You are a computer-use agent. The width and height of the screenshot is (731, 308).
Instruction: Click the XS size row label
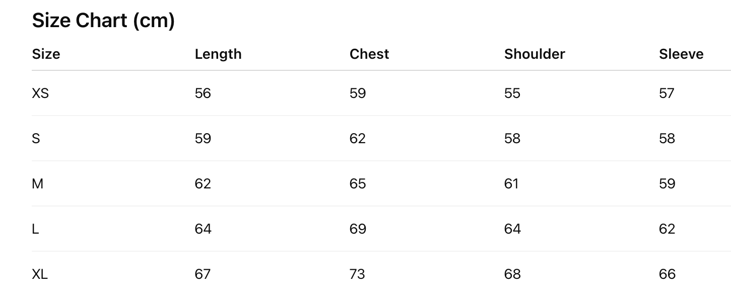click(40, 93)
